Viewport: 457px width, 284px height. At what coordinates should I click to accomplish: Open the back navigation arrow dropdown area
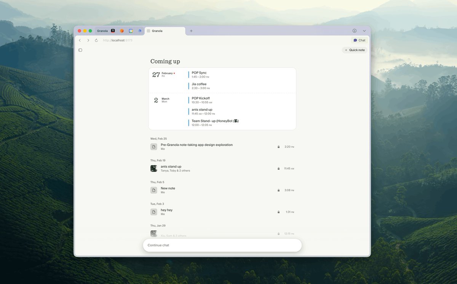(80, 40)
